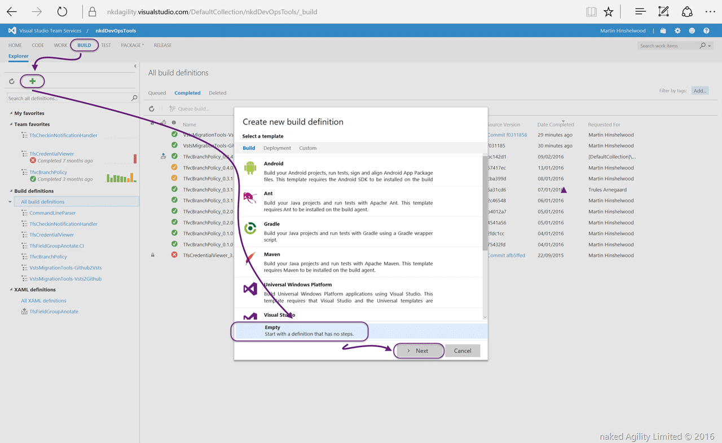Open the RELEASE hub
The image size is (722, 443).
click(162, 45)
